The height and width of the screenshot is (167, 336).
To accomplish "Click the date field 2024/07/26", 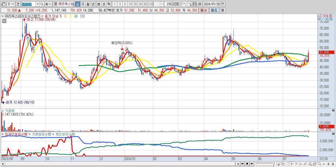I will pos(212,4).
